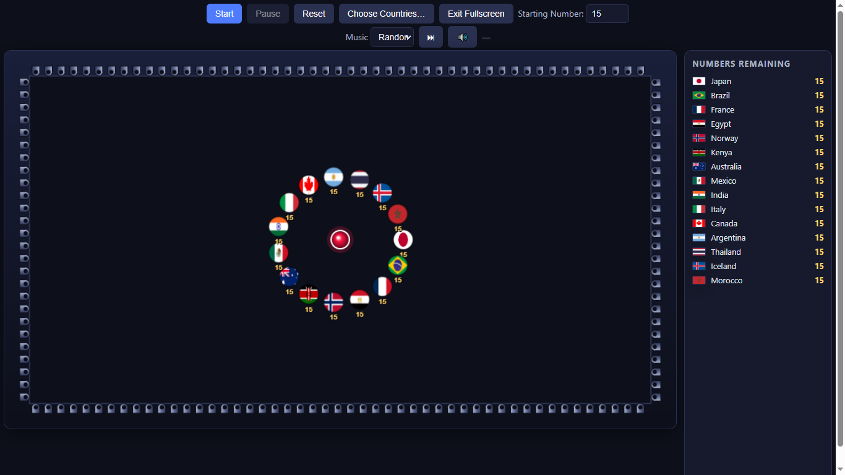Click Iceland flag icon in Numbers Remaining list
This screenshot has width=845, height=475.
coord(699,266)
